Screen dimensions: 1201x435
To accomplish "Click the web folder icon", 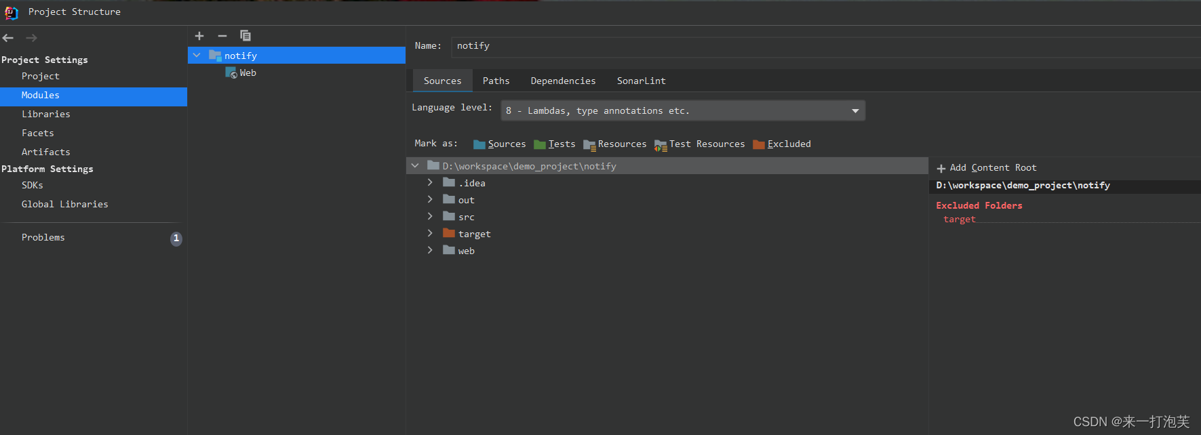I will [449, 250].
